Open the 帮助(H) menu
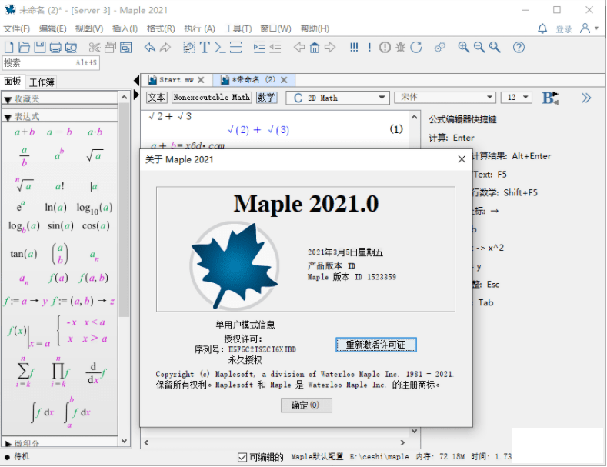 (x=315, y=28)
